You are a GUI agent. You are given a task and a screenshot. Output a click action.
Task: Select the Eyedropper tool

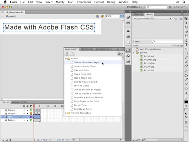point(186,80)
